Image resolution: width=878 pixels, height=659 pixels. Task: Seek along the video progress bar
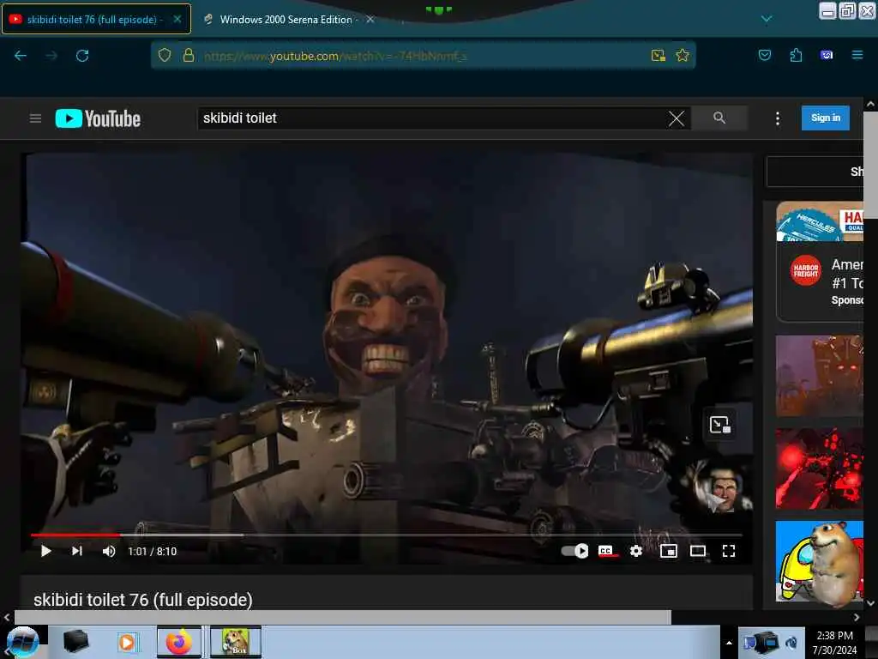(x=387, y=535)
